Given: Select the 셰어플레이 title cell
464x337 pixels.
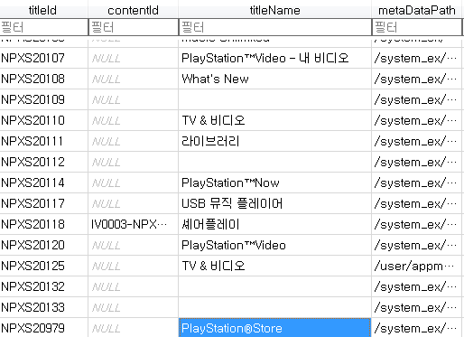Looking at the screenshot, I should pos(274,224).
